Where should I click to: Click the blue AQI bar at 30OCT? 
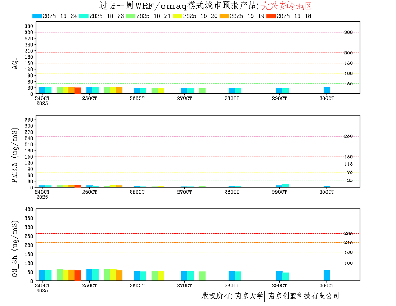click(x=327, y=90)
